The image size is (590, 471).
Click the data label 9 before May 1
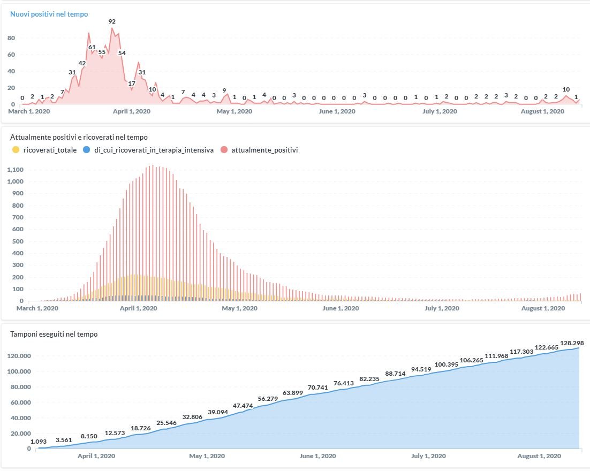click(224, 90)
